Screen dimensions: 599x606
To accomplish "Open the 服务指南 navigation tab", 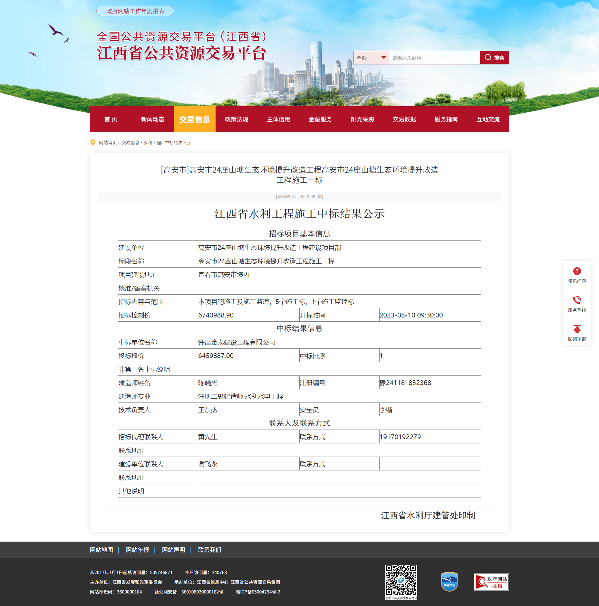I will coord(446,119).
